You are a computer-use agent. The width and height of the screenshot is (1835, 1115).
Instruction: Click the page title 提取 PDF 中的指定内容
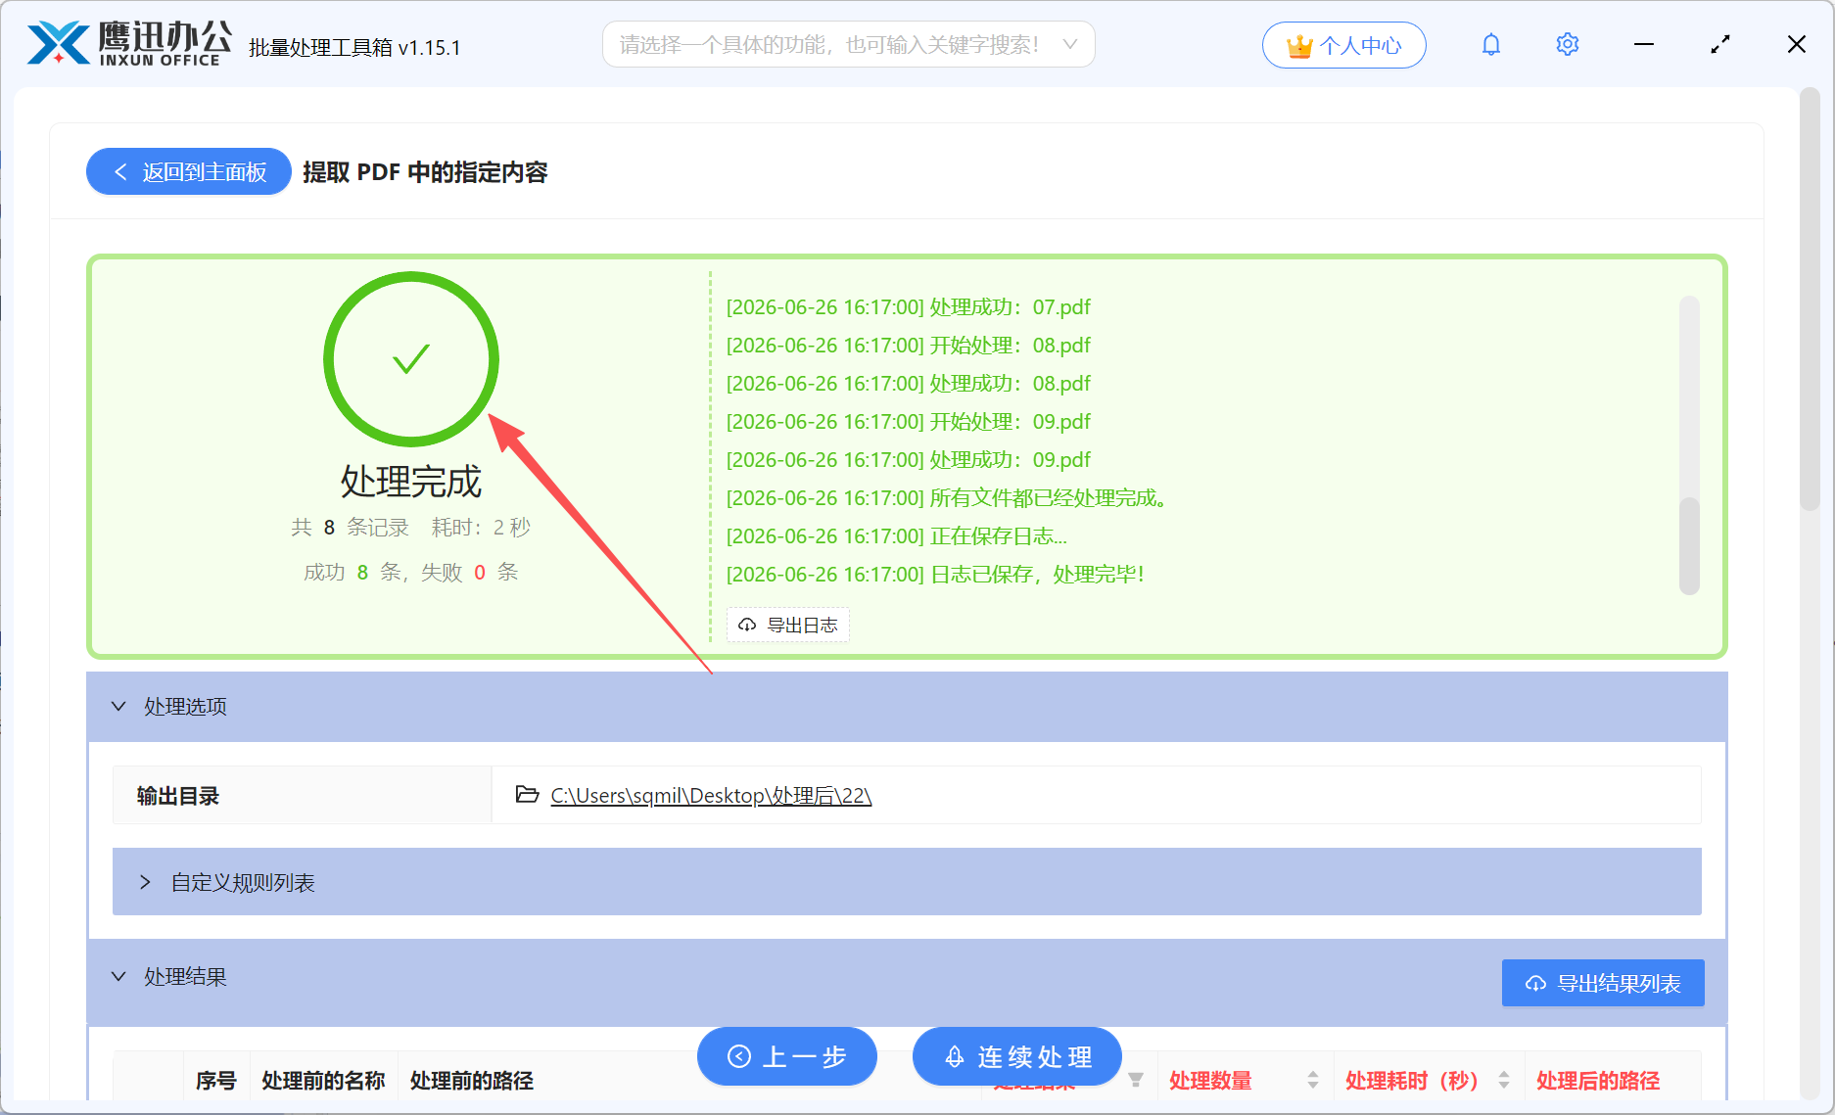click(x=425, y=172)
